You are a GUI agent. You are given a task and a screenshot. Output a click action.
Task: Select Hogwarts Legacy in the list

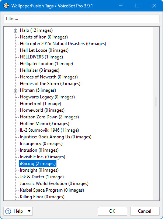(x=47, y=97)
